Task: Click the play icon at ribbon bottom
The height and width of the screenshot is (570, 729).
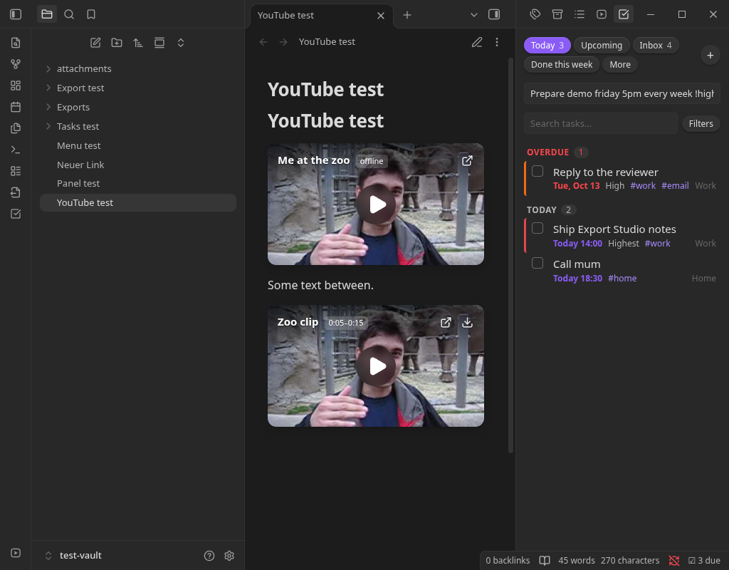Action: pyautogui.click(x=16, y=553)
